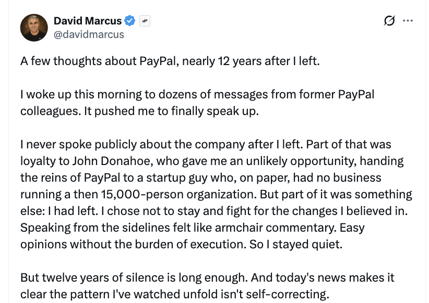The height and width of the screenshot is (303, 429).
Task: Click the affiliate badge beside the verified checkmark
Action: [145, 21]
